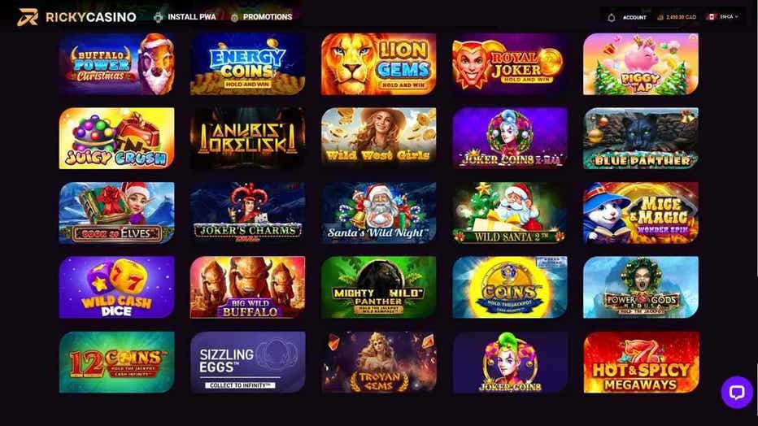The height and width of the screenshot is (426, 758).
Task: Launch the Anubis Obelisk game
Action: click(x=247, y=138)
